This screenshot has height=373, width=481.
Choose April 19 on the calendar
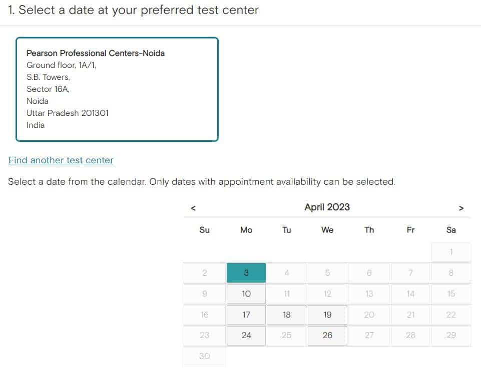click(x=327, y=315)
